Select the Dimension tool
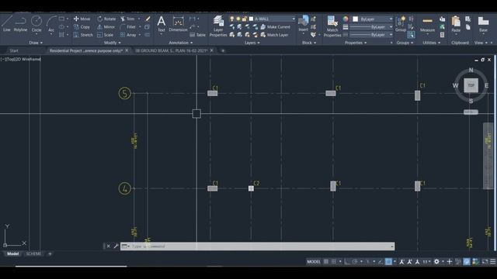The height and width of the screenshot is (279, 497). tap(178, 24)
